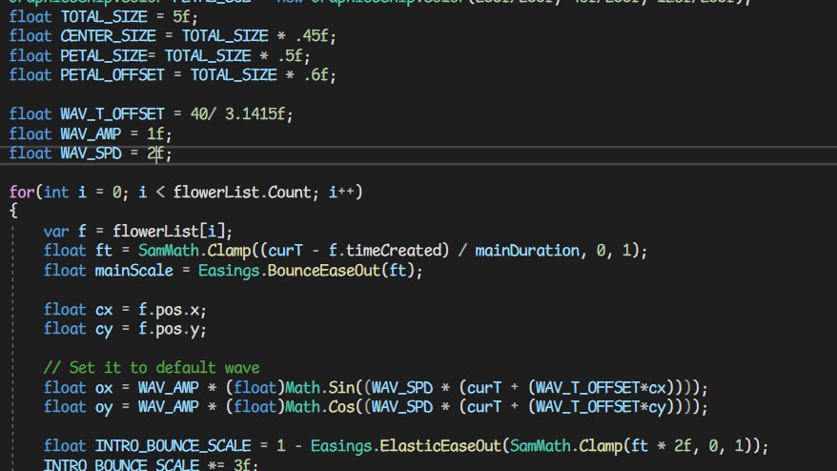Image resolution: width=837 pixels, height=471 pixels.
Task: Click the value 3.1415f
Action: 255,114
